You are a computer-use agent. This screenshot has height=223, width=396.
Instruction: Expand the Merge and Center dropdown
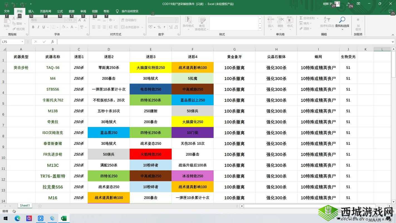point(142,27)
